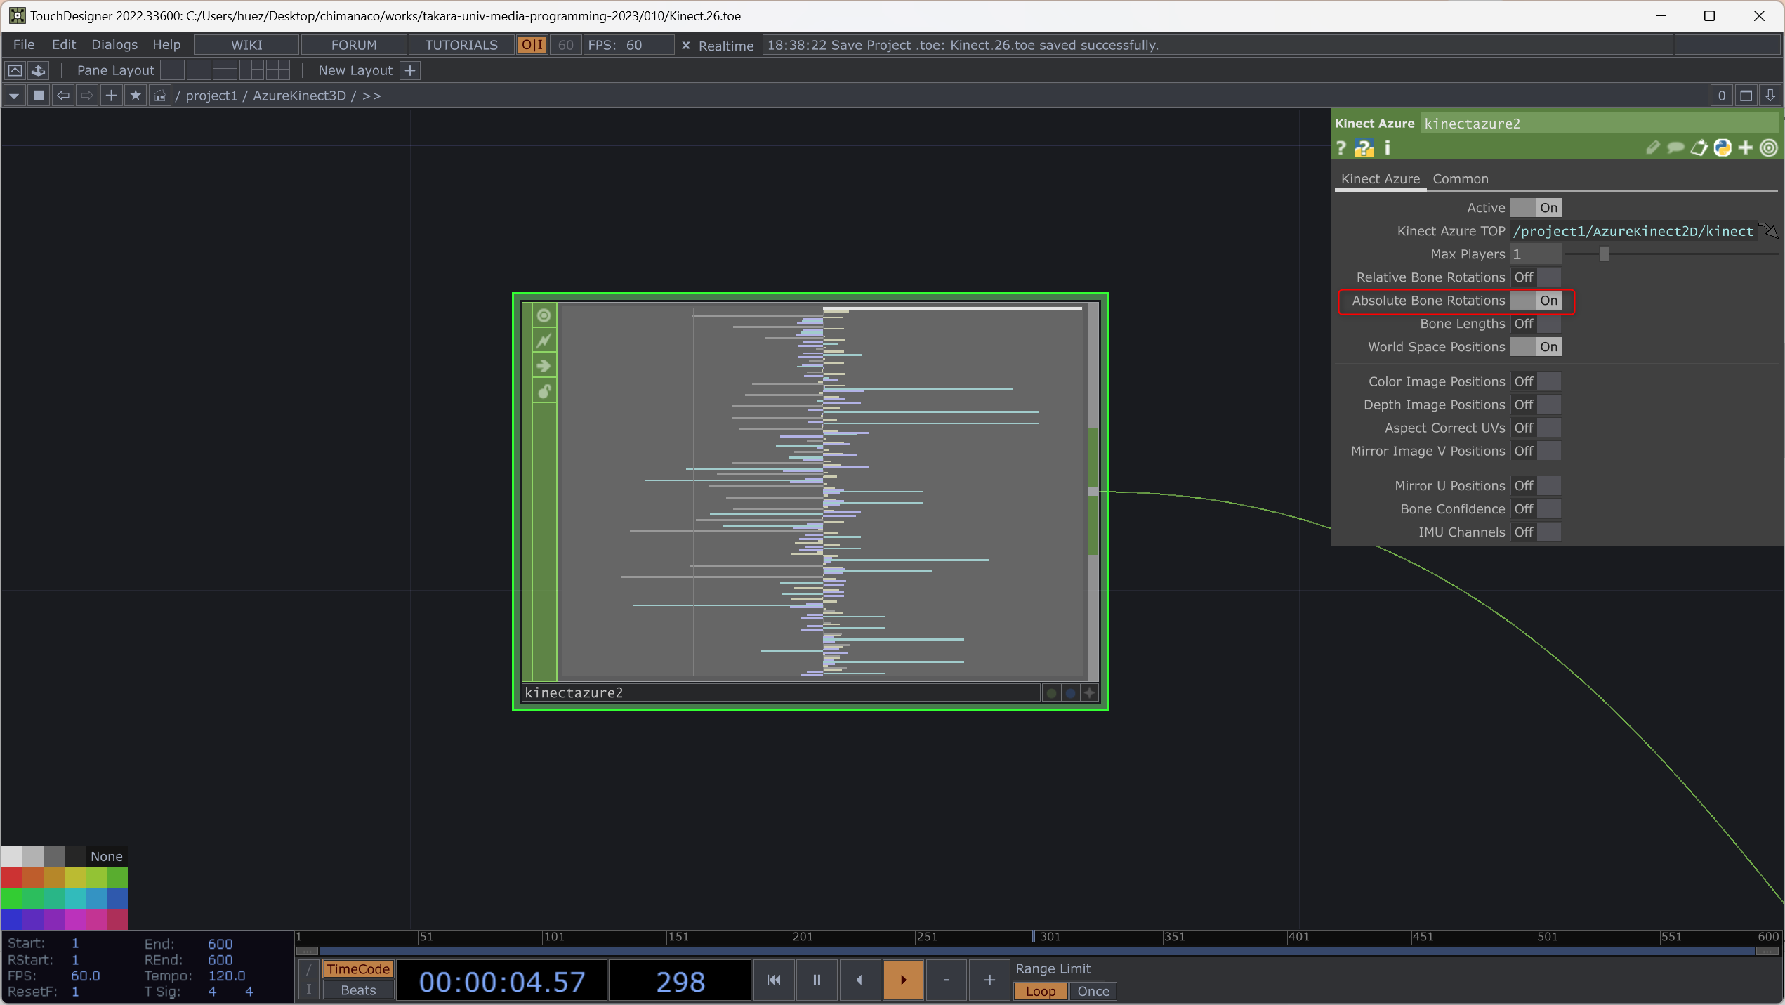Click the Python help icon in parameter panel
This screenshot has width=1785, height=1005.
point(1364,148)
